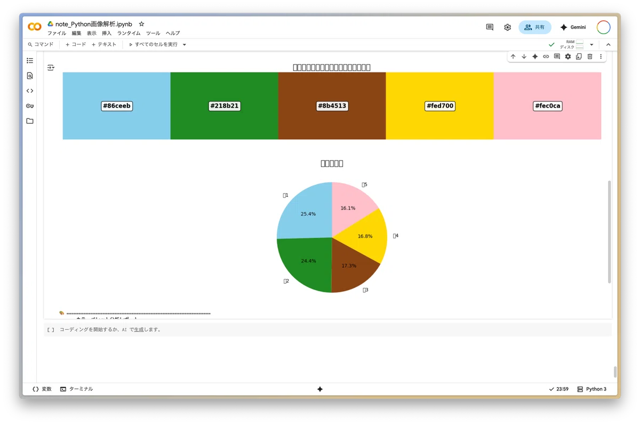The width and height of the screenshot is (640, 424).
Task: Click the Gemini sparkle in the bottom bar
Action: [320, 389]
